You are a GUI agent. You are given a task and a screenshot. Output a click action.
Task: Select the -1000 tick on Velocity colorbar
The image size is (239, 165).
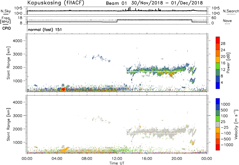click(x=227, y=145)
